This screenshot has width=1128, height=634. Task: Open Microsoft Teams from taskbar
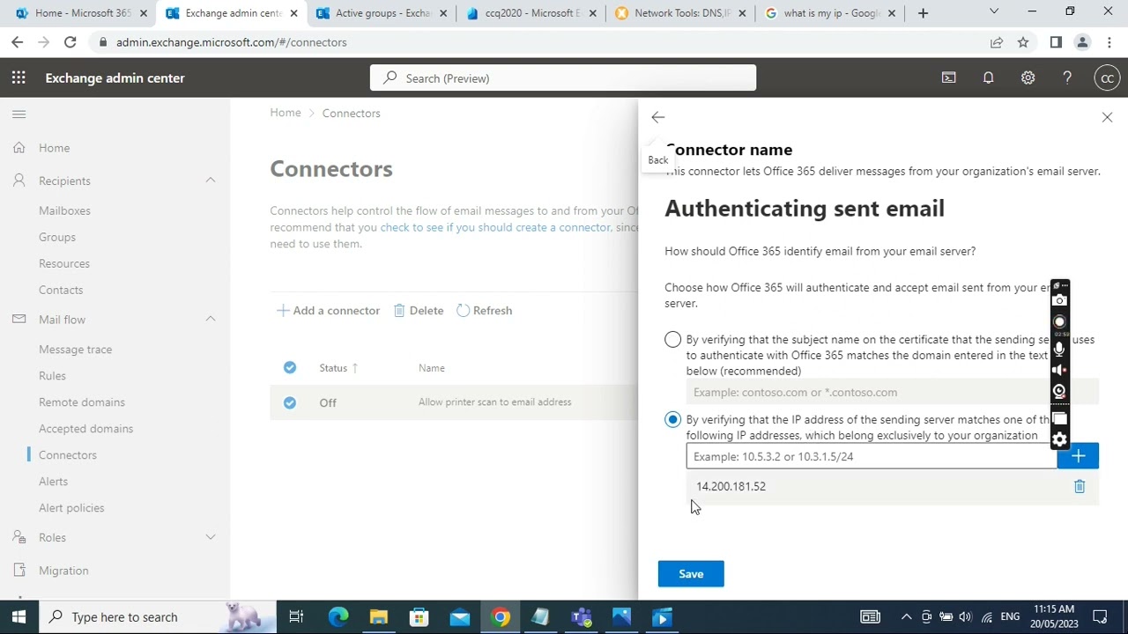click(582, 617)
